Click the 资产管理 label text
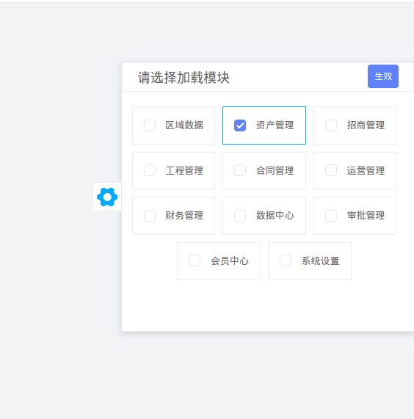Screen dimensions: 414x419 click(275, 125)
